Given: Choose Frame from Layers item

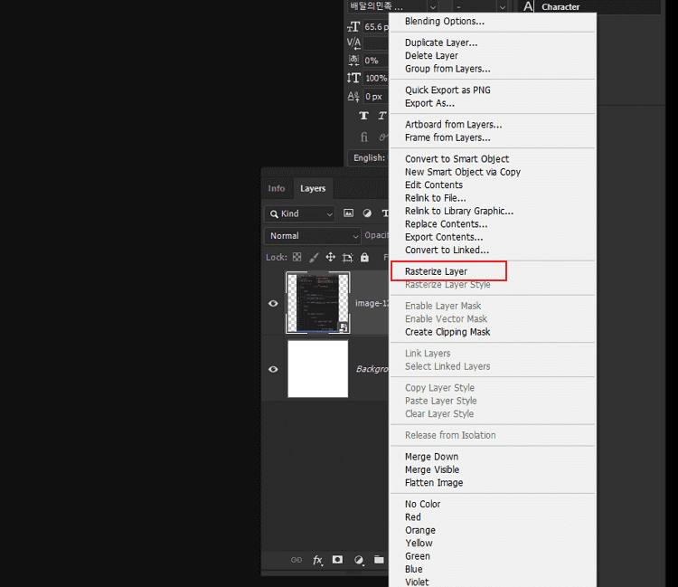Looking at the screenshot, I should point(493,137).
